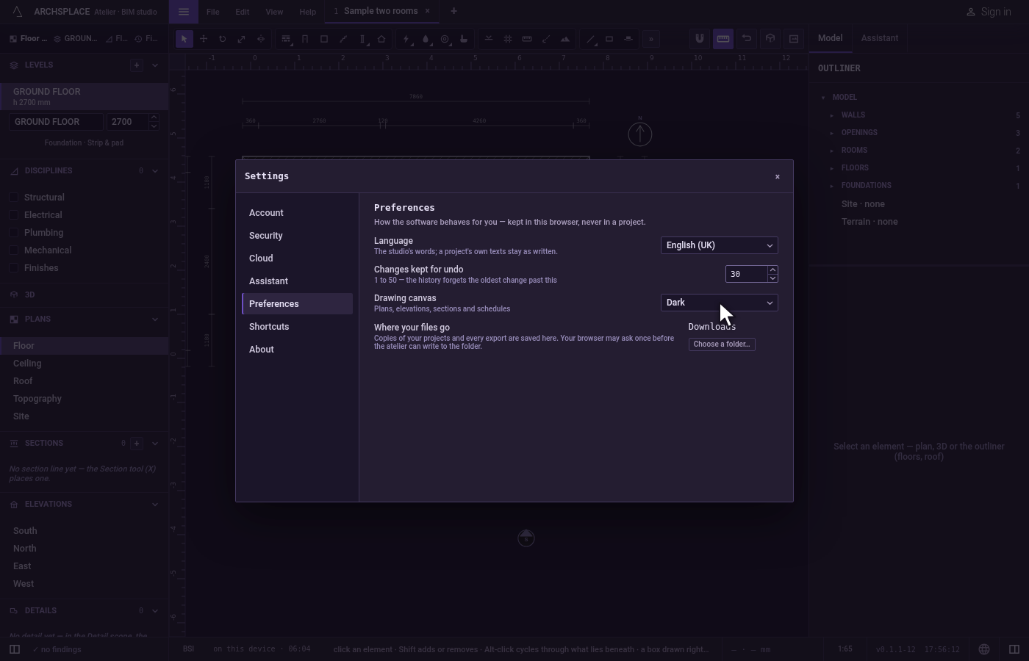Click the Sign in link
The height and width of the screenshot is (661, 1029).
[x=989, y=12]
